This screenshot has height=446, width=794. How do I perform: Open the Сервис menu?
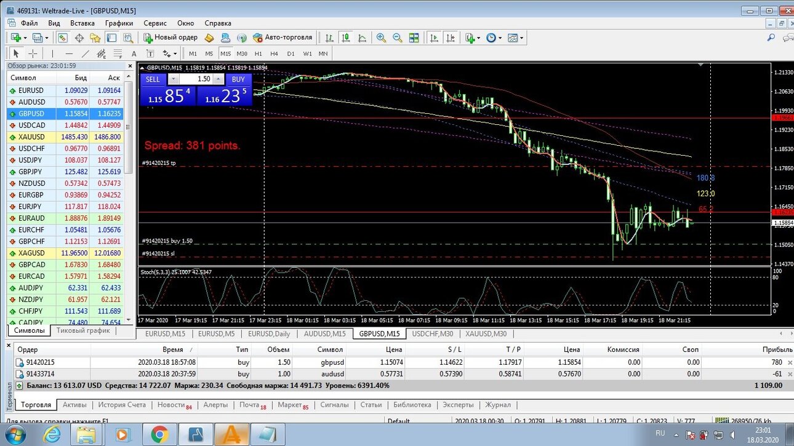[x=155, y=23]
